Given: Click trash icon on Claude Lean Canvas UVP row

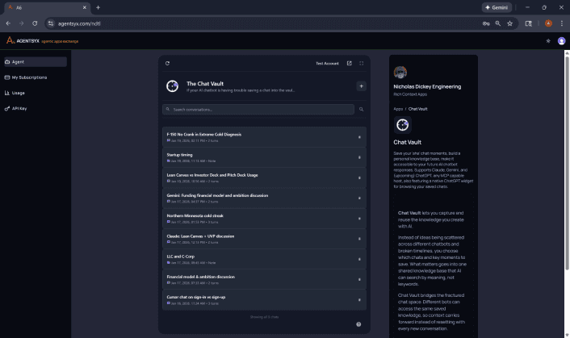Looking at the screenshot, I should coord(359,239).
